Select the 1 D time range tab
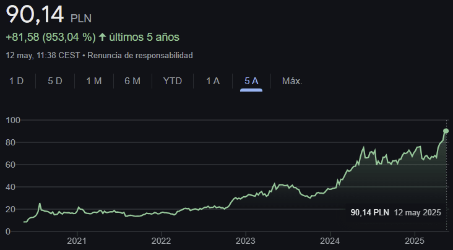This screenshot has width=453, height=250. (16, 81)
